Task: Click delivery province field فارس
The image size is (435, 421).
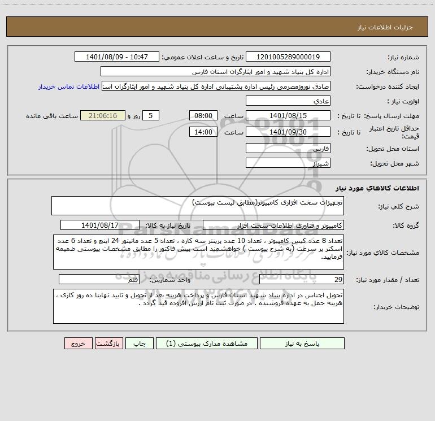Action: (288, 148)
